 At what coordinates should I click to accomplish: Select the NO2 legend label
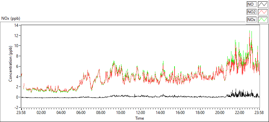click(x=252, y=12)
